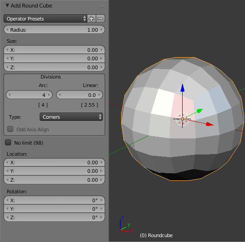
Task: Add a new operator preset with plus icon
Action: (91, 19)
